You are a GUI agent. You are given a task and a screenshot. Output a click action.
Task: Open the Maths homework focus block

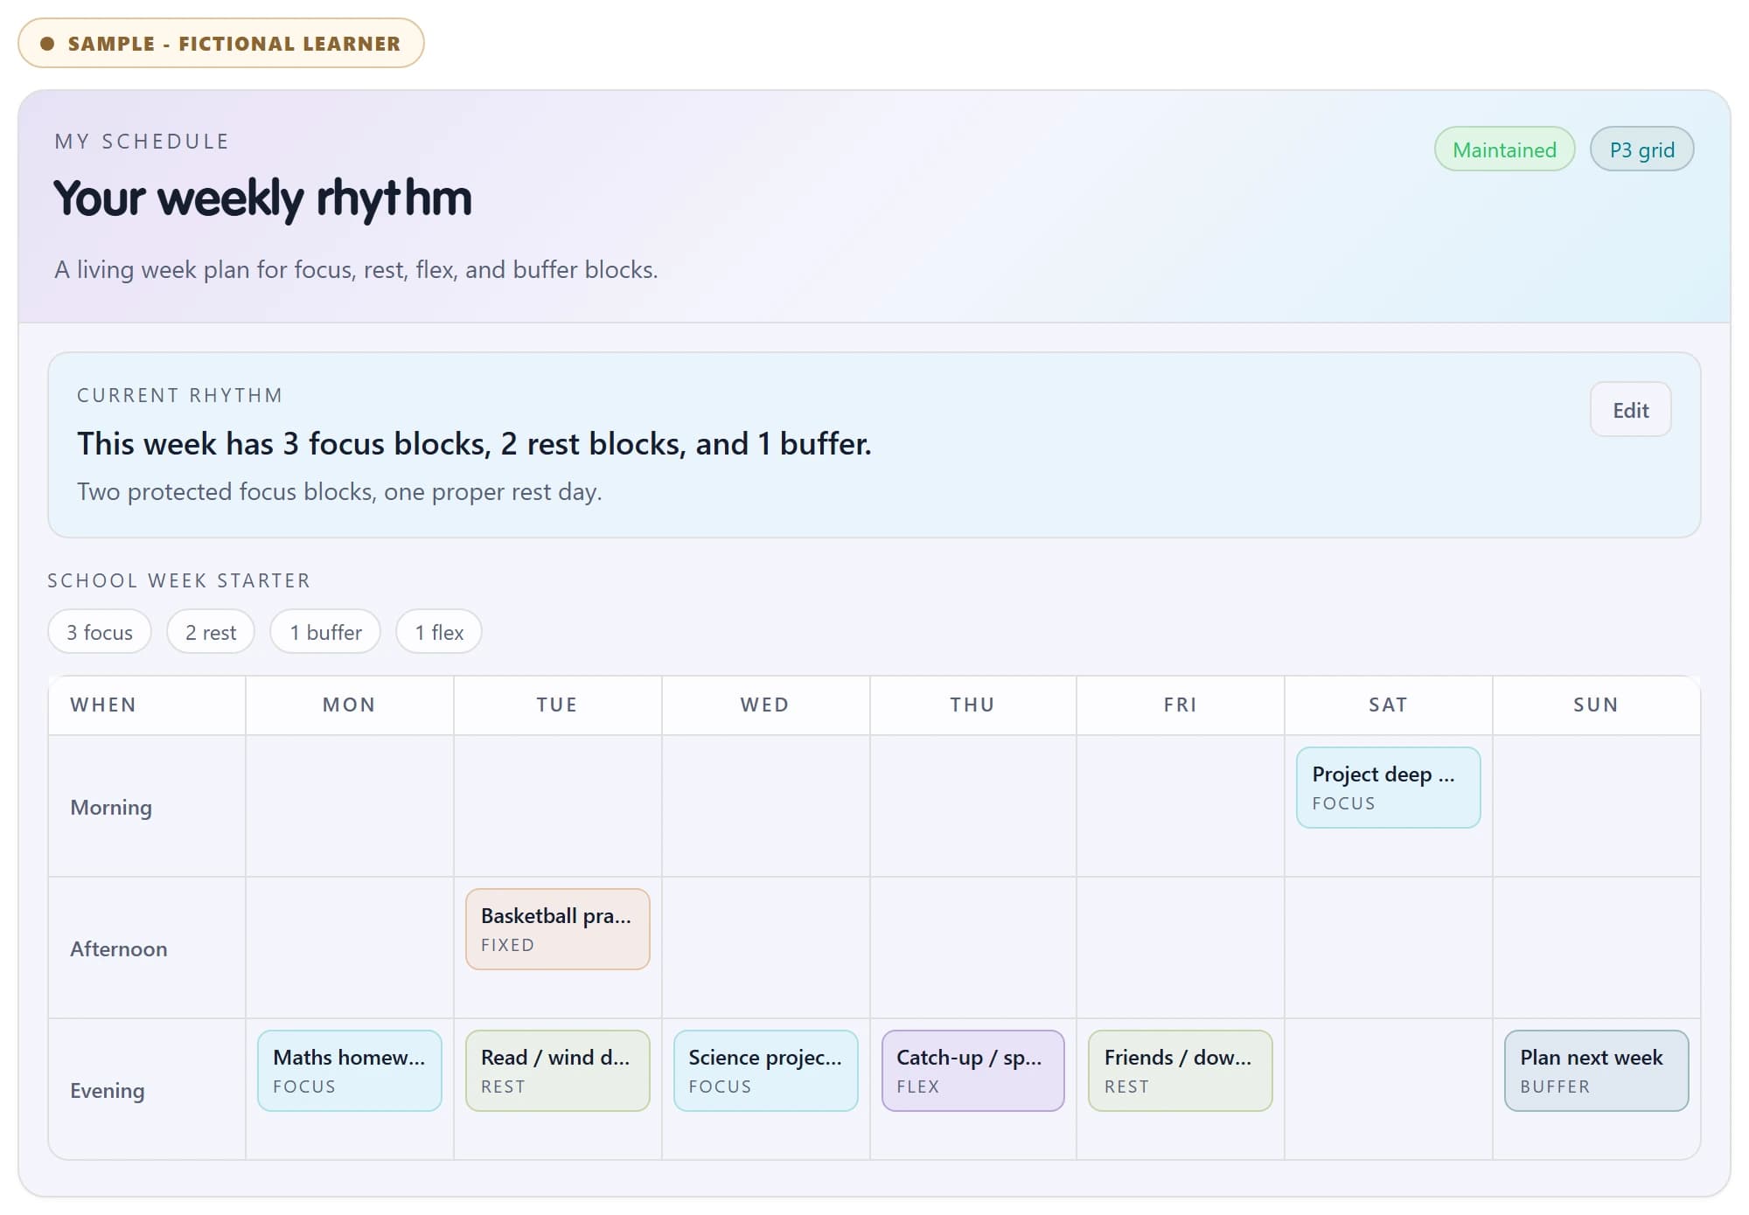(x=349, y=1071)
